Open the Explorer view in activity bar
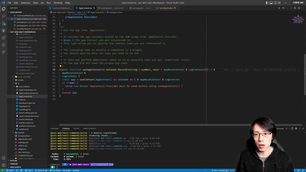306x172 pixels. pyautogui.click(x=3, y=9)
